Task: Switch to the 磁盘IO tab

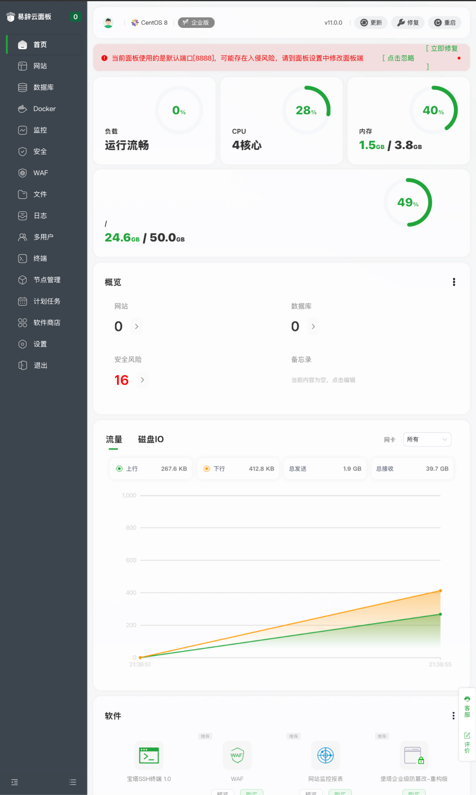Action: (151, 440)
